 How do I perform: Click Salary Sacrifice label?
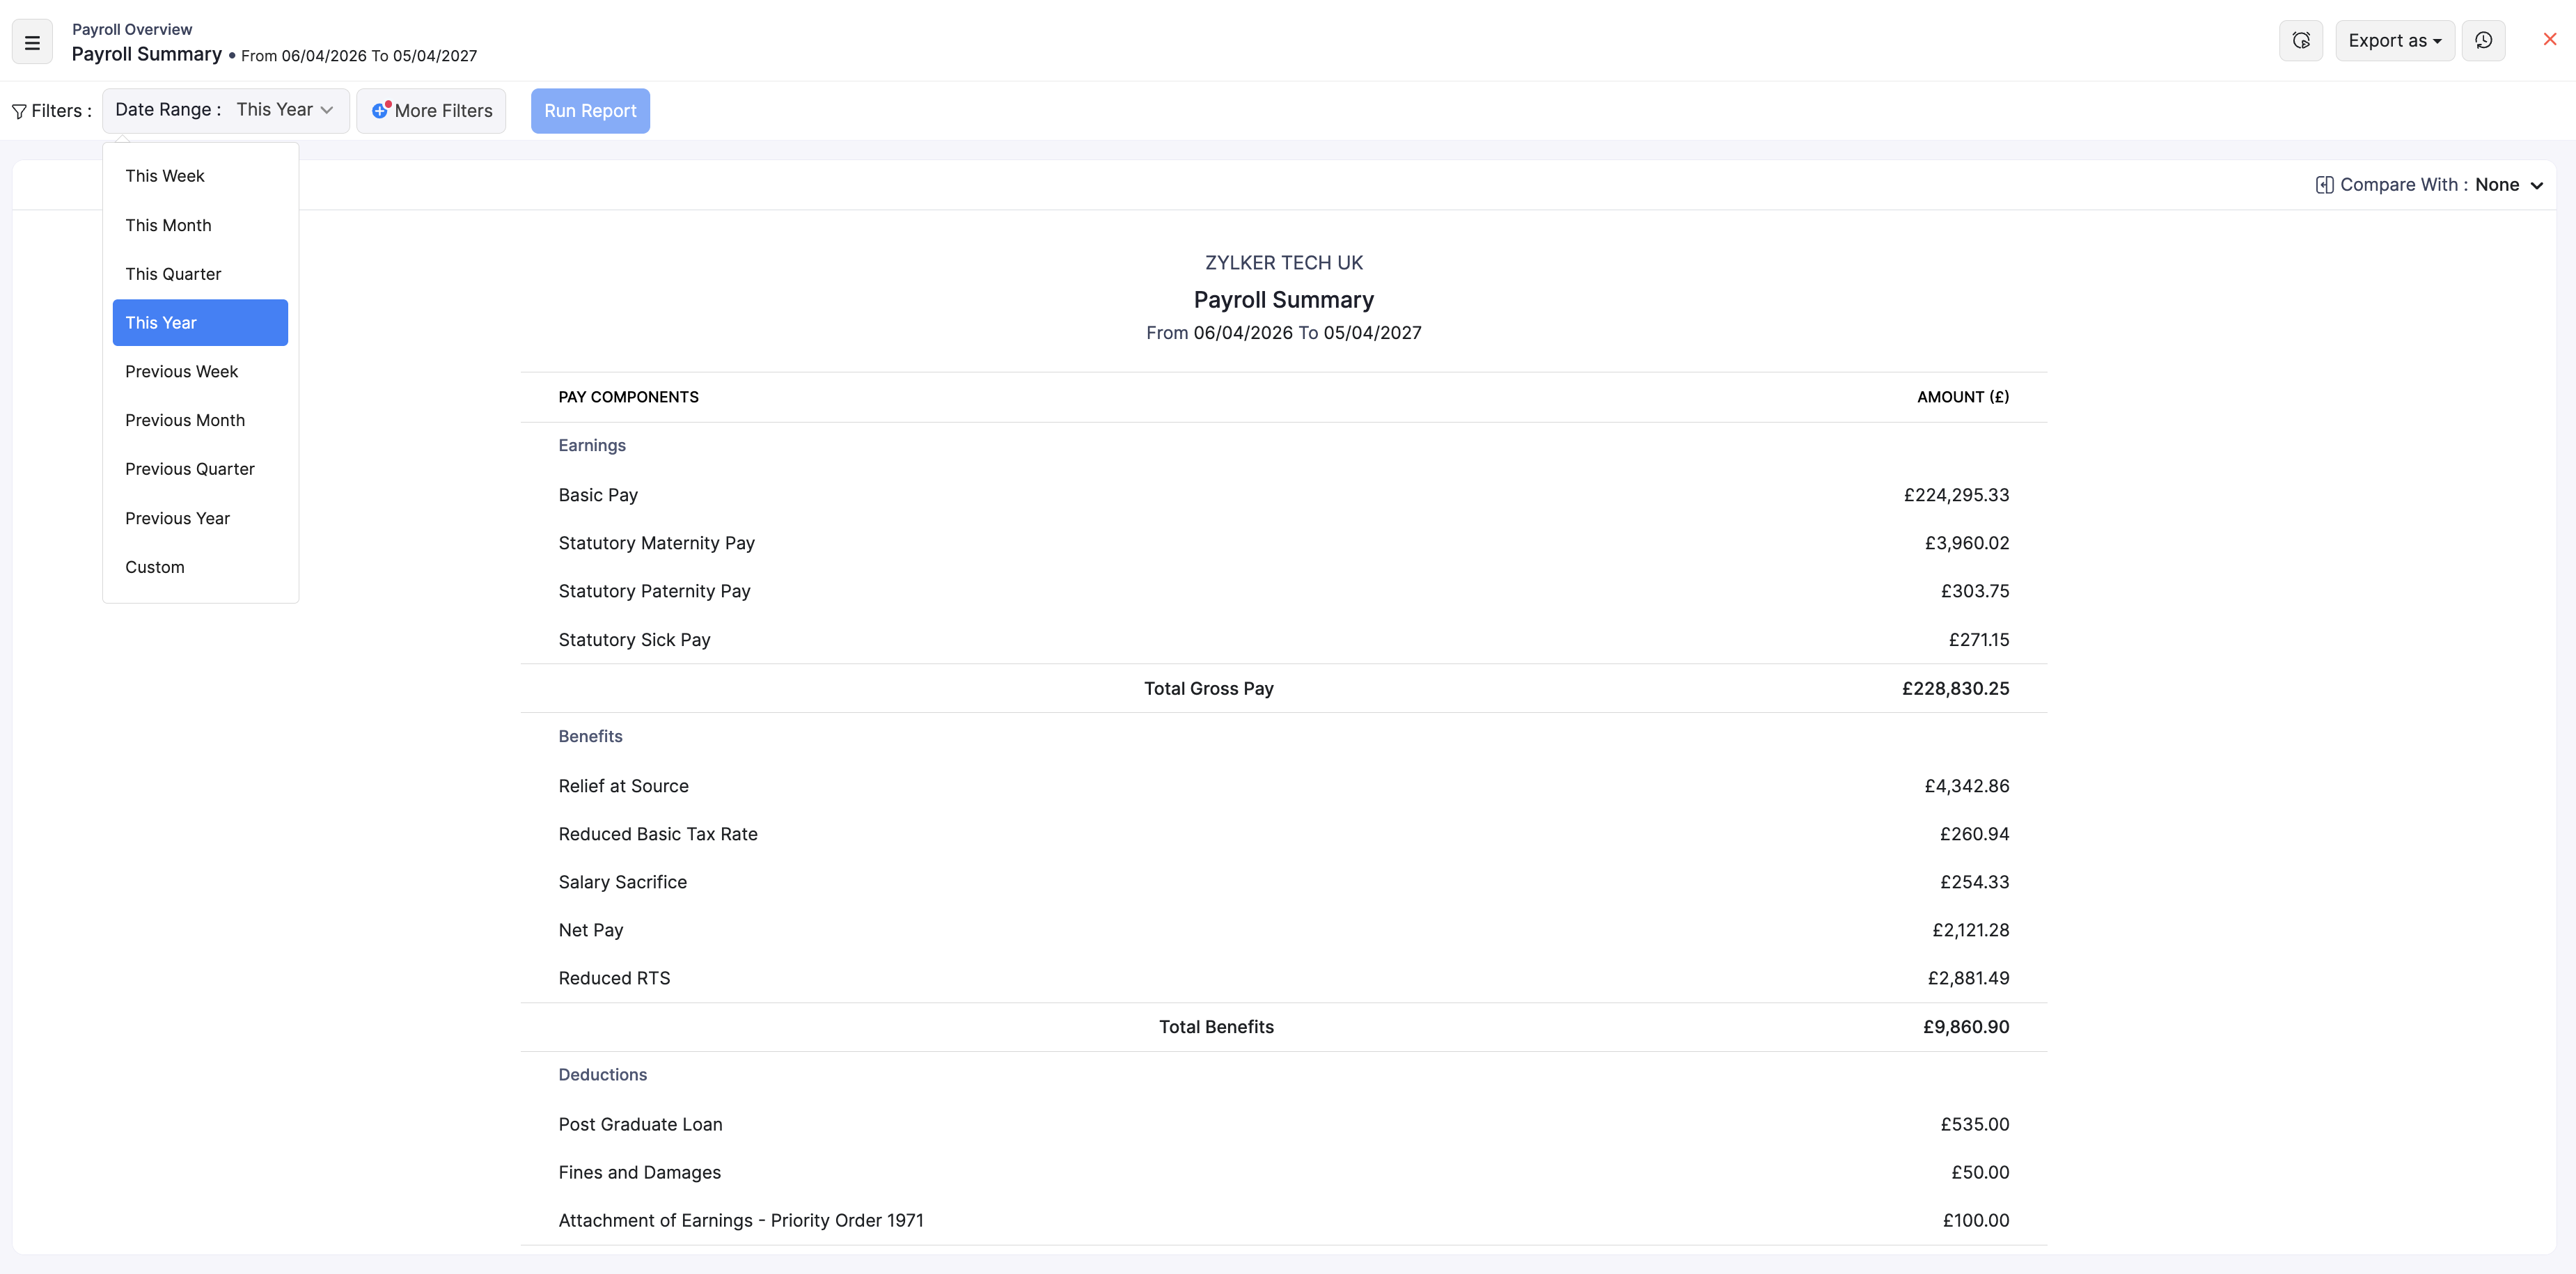622,882
